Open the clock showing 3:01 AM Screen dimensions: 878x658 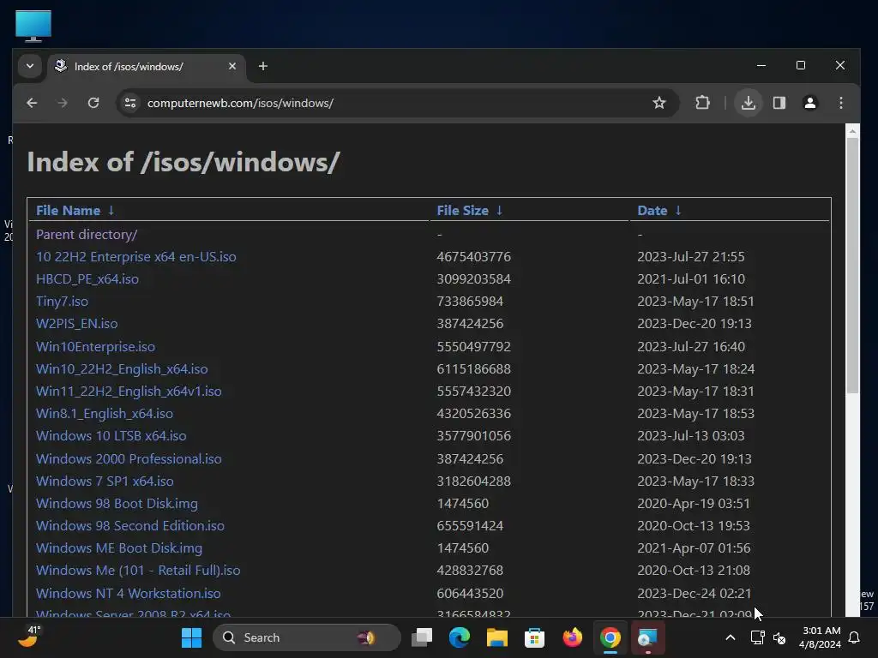821,637
